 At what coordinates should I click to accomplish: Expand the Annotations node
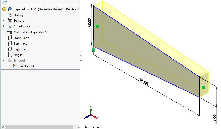pyautogui.click(x=4, y=26)
